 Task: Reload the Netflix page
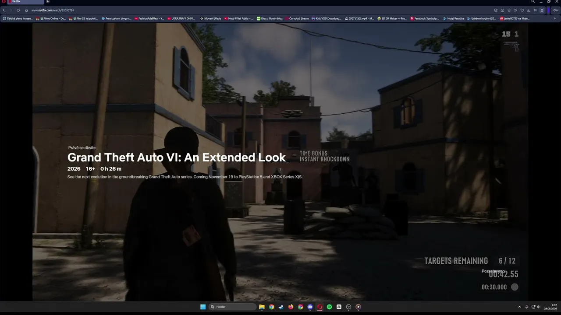pos(18,10)
